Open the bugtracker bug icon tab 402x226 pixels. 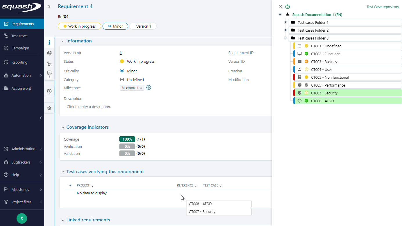[49, 108]
